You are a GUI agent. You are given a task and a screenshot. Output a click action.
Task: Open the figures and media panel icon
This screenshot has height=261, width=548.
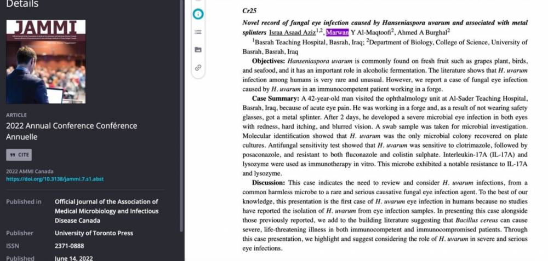pyautogui.click(x=198, y=50)
